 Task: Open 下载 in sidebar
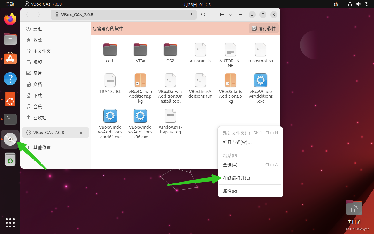pos(56,95)
